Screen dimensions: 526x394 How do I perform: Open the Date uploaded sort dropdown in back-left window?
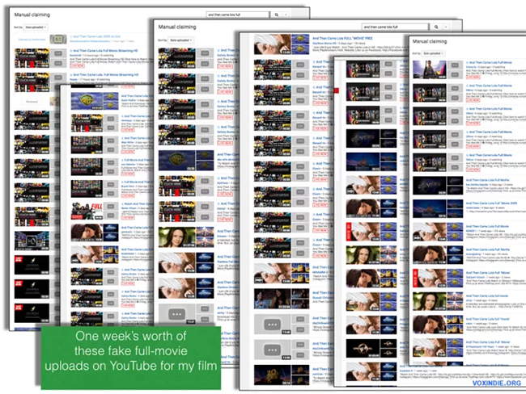coord(36,27)
